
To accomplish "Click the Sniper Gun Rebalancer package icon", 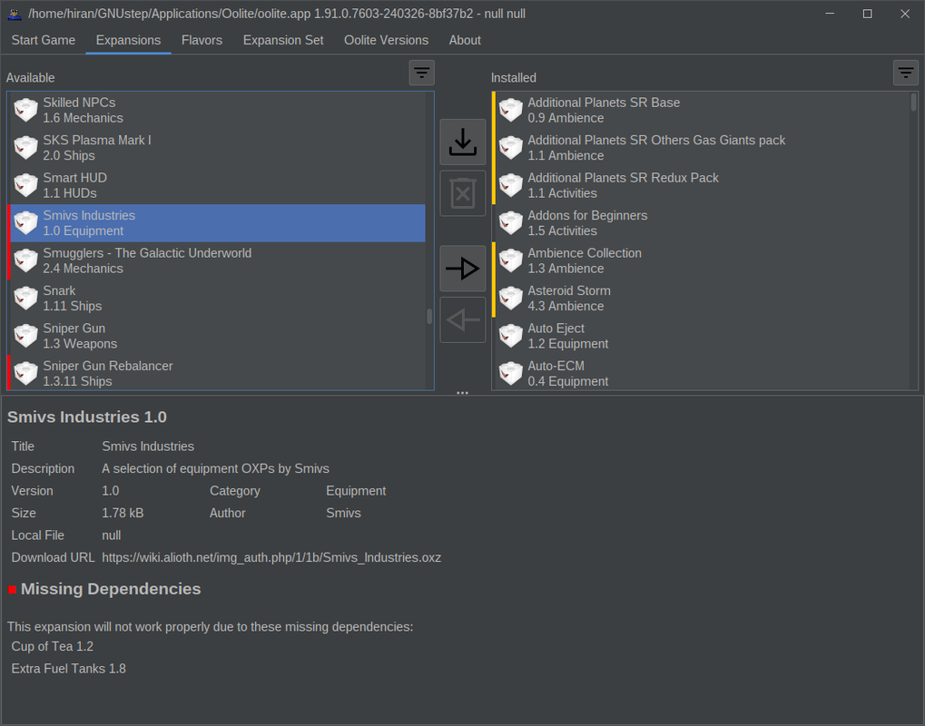I will 26,374.
